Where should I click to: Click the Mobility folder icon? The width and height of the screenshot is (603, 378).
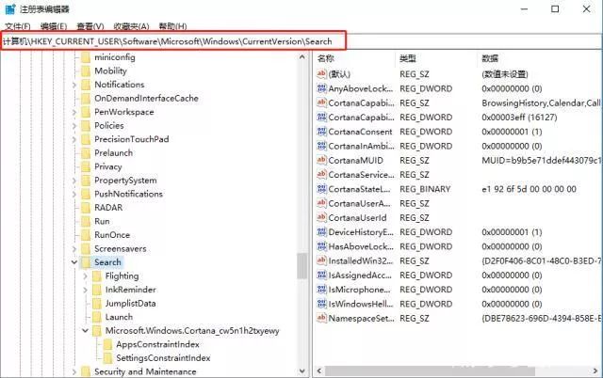coord(86,71)
